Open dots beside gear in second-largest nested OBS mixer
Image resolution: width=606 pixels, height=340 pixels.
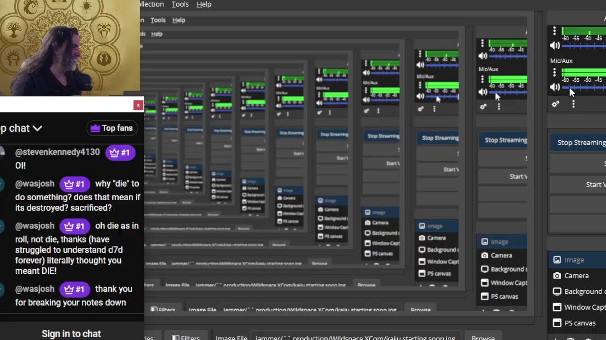tap(499, 107)
